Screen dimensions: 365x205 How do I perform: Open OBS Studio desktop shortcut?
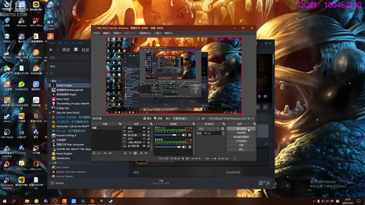7,134
